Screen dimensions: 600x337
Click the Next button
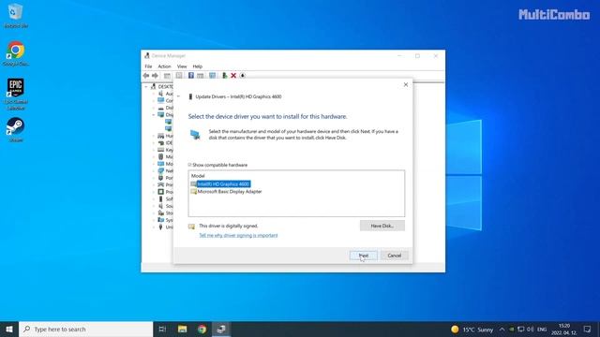point(364,256)
